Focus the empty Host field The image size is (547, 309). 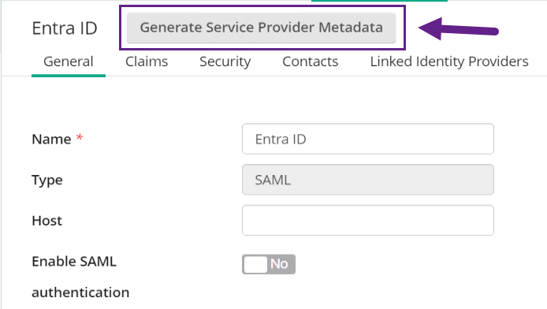coord(368,220)
